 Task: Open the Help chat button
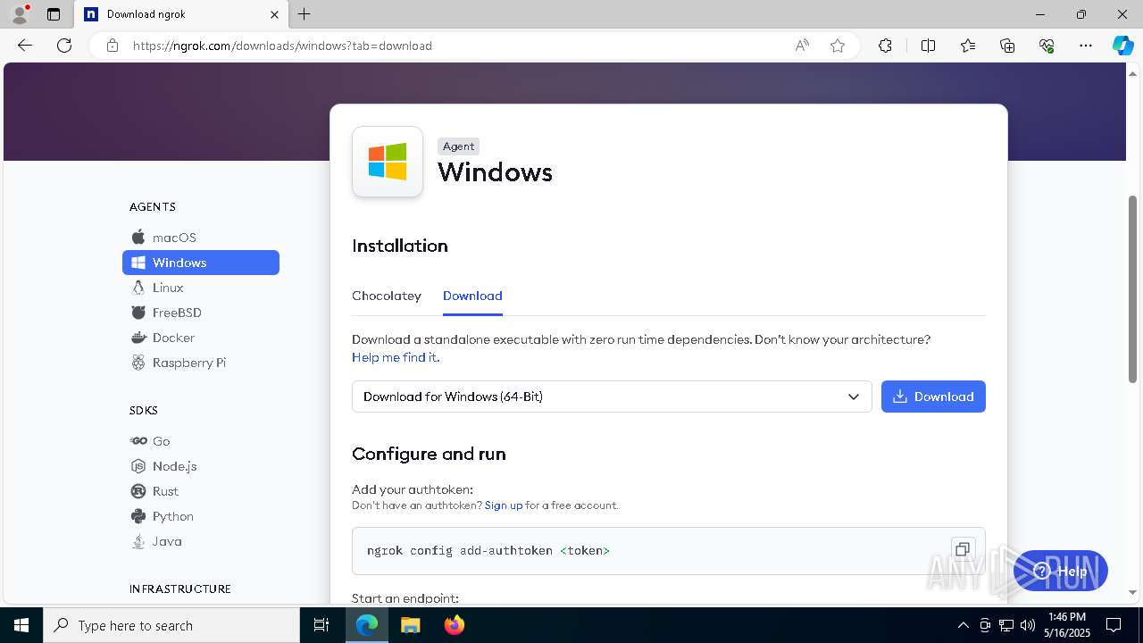point(1061,572)
